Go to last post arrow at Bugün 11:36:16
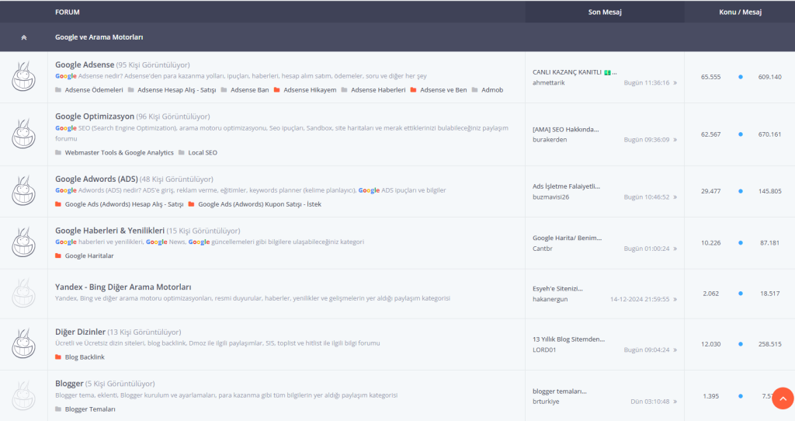This screenshot has width=795, height=421. 675,82
